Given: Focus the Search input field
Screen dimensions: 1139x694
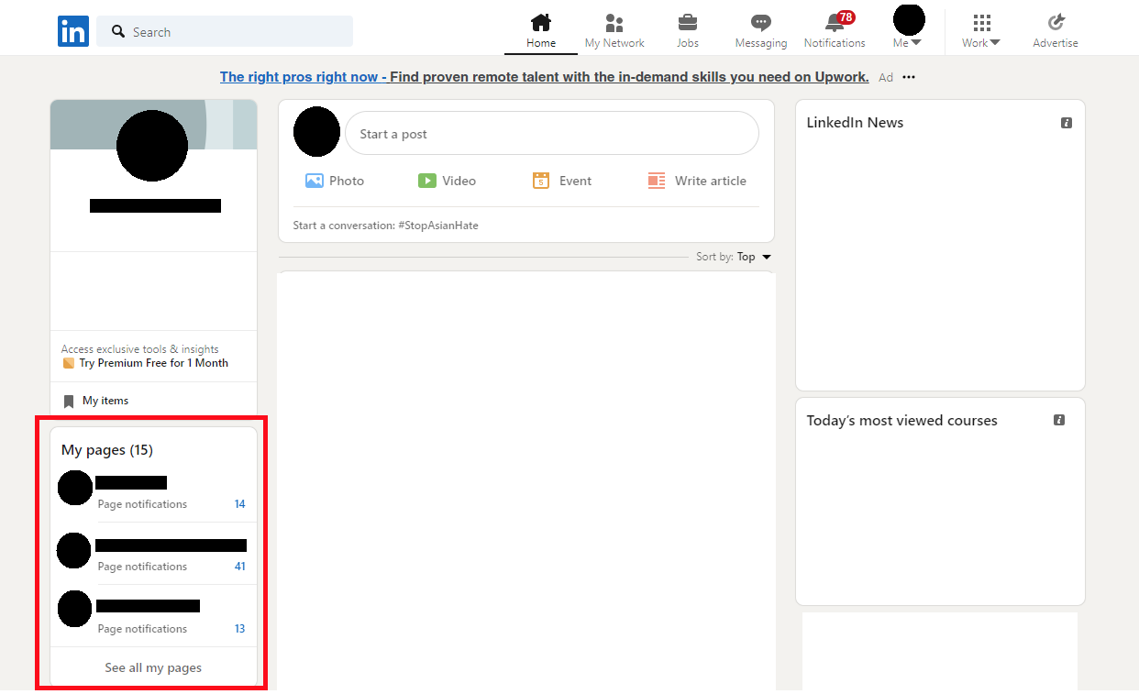Looking at the screenshot, I should (x=225, y=31).
